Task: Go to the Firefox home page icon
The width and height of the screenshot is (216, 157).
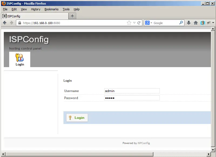Action: pyautogui.click(x=196, y=23)
